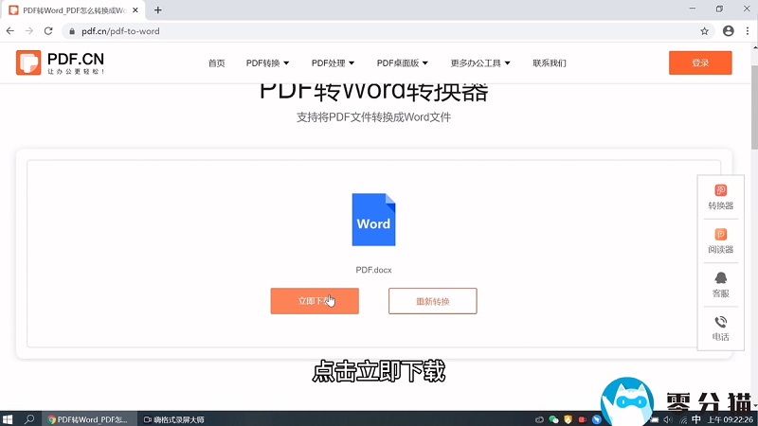Go to the 首页 menu item
Viewport: 758px width, 426px height.
click(x=216, y=63)
